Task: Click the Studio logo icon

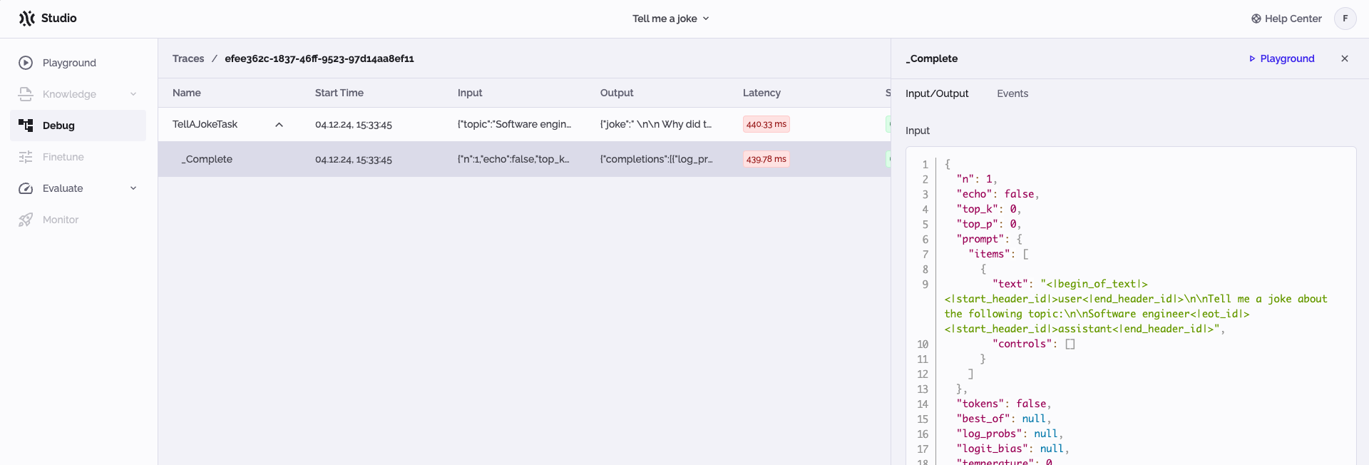Action: (x=27, y=19)
